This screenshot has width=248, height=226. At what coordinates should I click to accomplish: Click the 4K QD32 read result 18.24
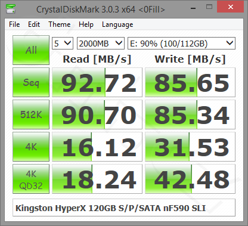pos(97,179)
